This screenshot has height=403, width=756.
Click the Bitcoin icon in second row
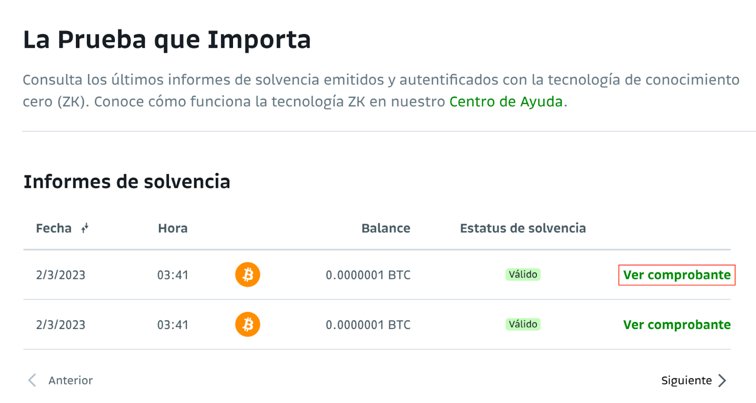pyautogui.click(x=248, y=325)
